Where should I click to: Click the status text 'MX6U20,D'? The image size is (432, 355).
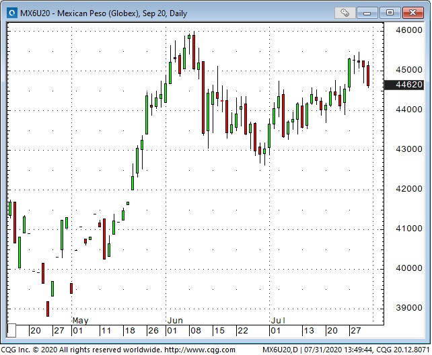[280, 350]
